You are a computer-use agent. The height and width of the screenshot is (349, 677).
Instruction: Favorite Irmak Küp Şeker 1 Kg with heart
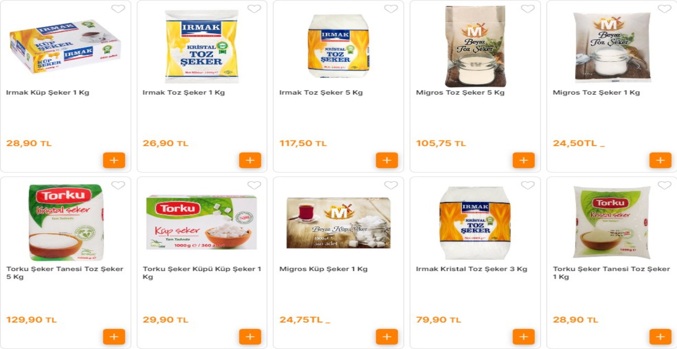118,9
